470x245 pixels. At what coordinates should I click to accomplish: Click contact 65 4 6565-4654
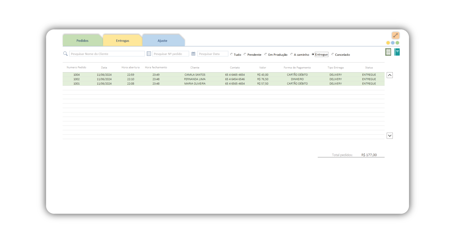point(235,84)
